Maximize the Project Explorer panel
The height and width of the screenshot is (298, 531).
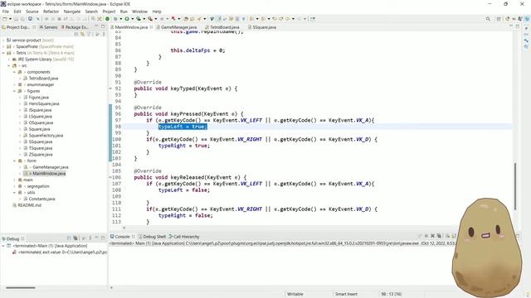(103, 26)
